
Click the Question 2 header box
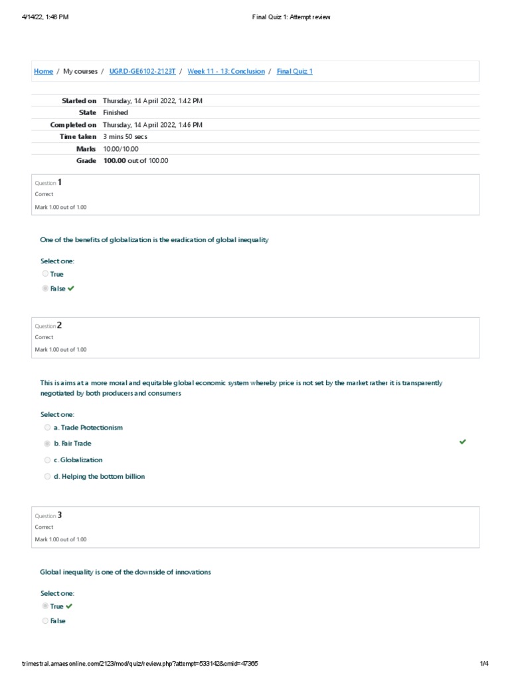pyautogui.click(x=255, y=337)
